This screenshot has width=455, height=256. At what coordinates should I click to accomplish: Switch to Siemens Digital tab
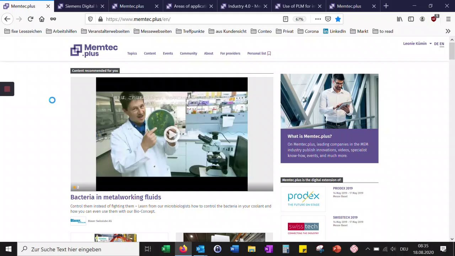click(x=81, y=6)
